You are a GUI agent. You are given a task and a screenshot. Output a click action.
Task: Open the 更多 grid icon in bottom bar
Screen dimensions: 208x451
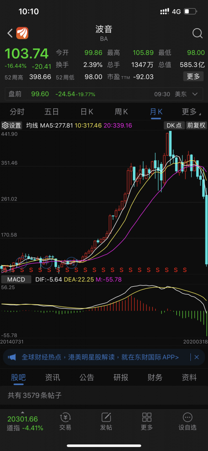click(147, 421)
